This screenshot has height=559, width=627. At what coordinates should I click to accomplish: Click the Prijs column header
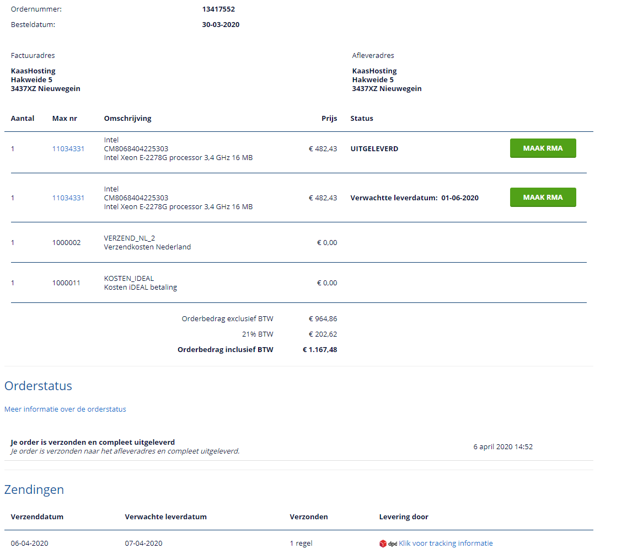pyautogui.click(x=329, y=118)
